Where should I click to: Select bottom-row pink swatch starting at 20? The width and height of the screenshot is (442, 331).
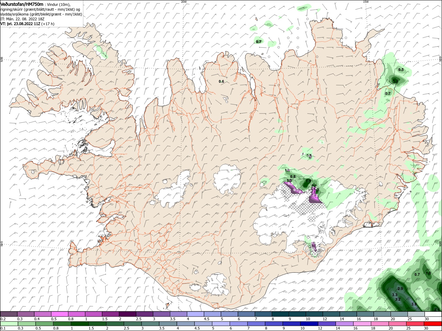[x=398, y=324]
